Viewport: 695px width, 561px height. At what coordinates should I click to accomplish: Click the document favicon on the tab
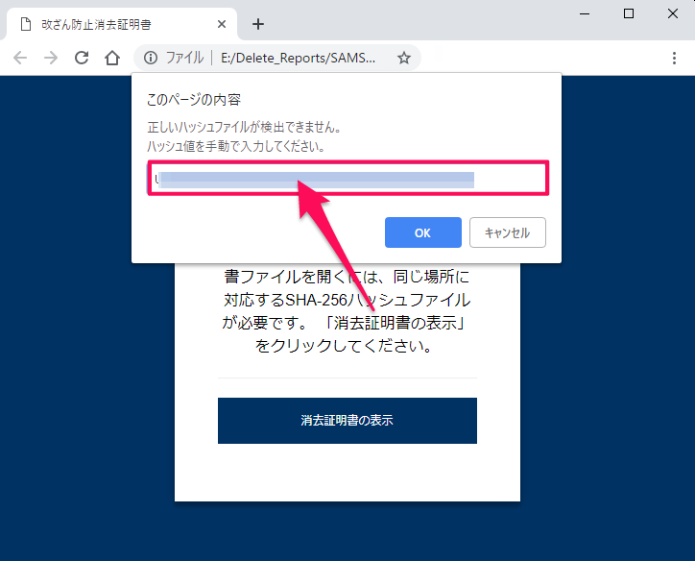point(26,24)
